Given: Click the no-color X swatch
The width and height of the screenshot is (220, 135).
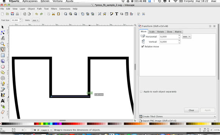Looking at the screenshot, I should pos(1,124).
